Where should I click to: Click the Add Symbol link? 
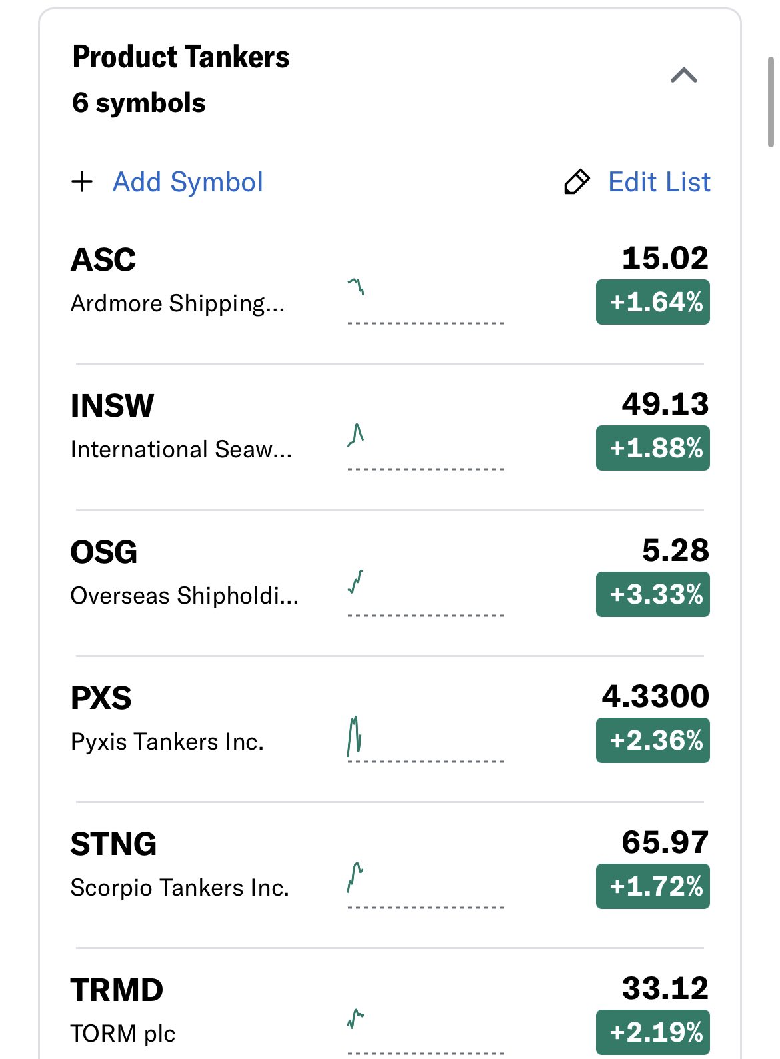[x=187, y=182]
